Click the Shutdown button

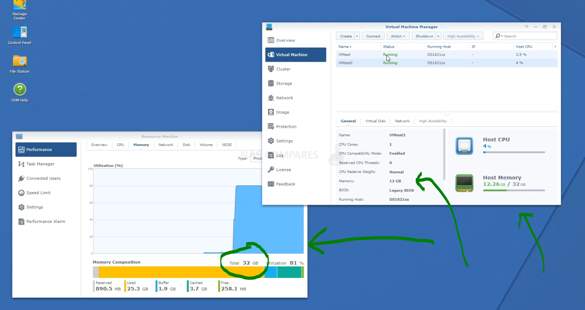424,36
